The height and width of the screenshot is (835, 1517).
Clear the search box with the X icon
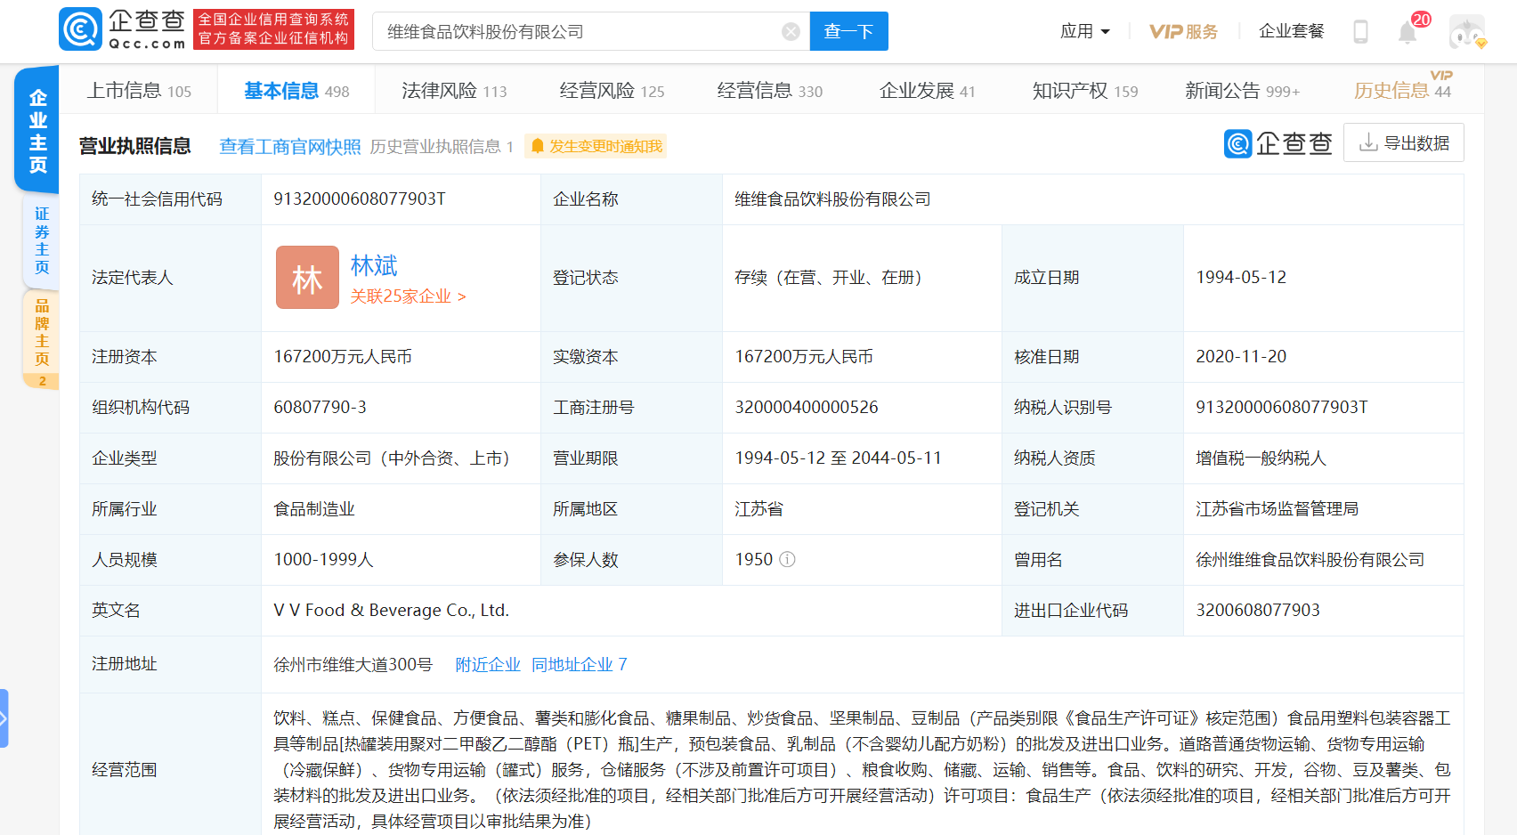791,32
